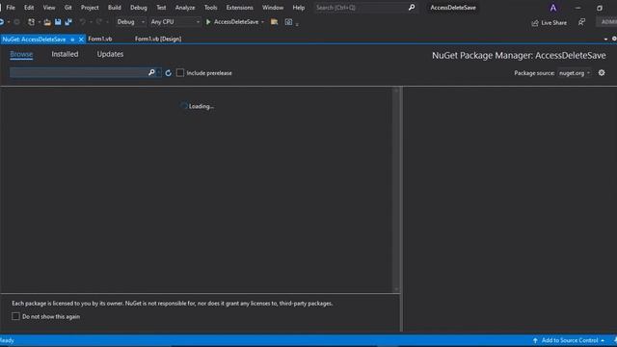This screenshot has width=617, height=347.
Task: Click the Redo arrow icon
Action: (x=98, y=22)
